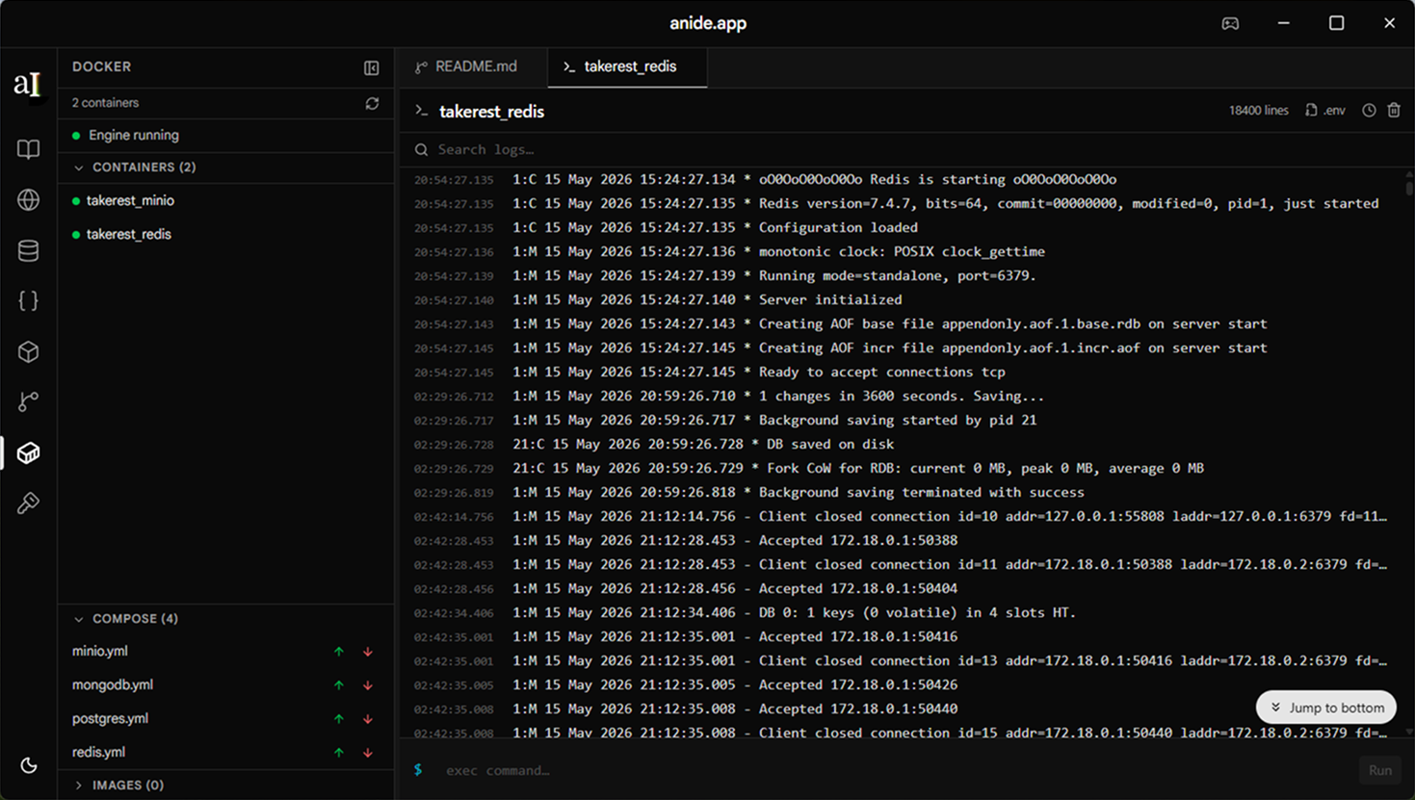1415x800 pixels.
Task: Stop mongodb.yml with the red down arrow
Action: coord(368,685)
